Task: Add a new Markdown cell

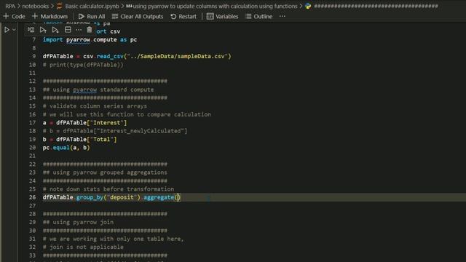Action: pos(50,16)
